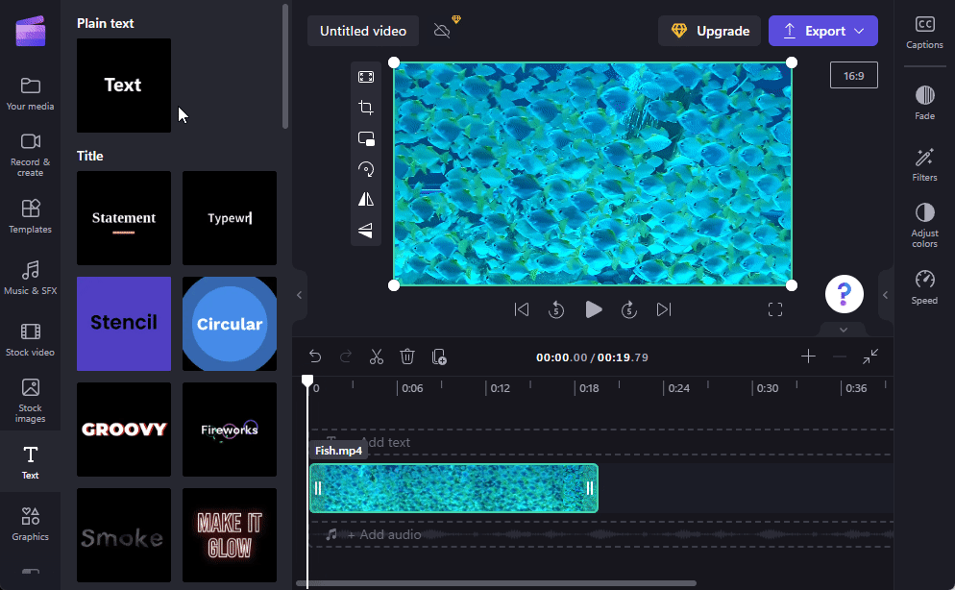This screenshot has height=590, width=955.
Task: Delete clip with trash icon
Action: click(407, 356)
